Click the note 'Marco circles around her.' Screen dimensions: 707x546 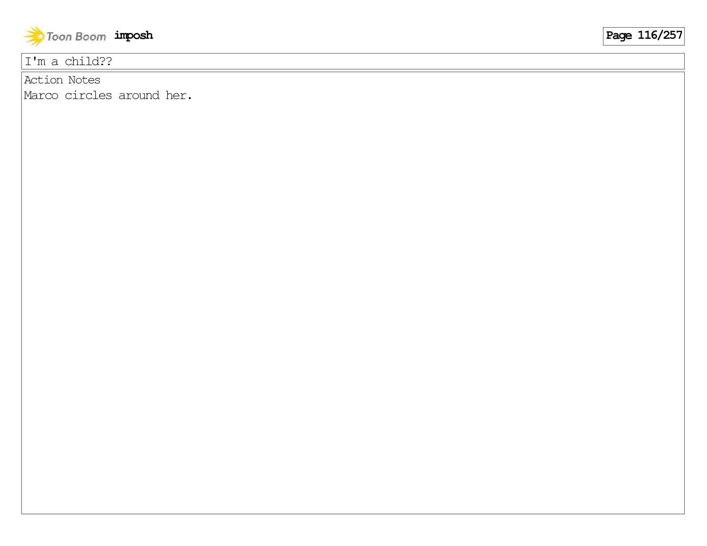tap(108, 95)
